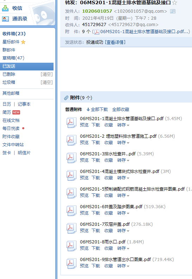Open 明信片 link
192x279 pixels.
[24, 153]
